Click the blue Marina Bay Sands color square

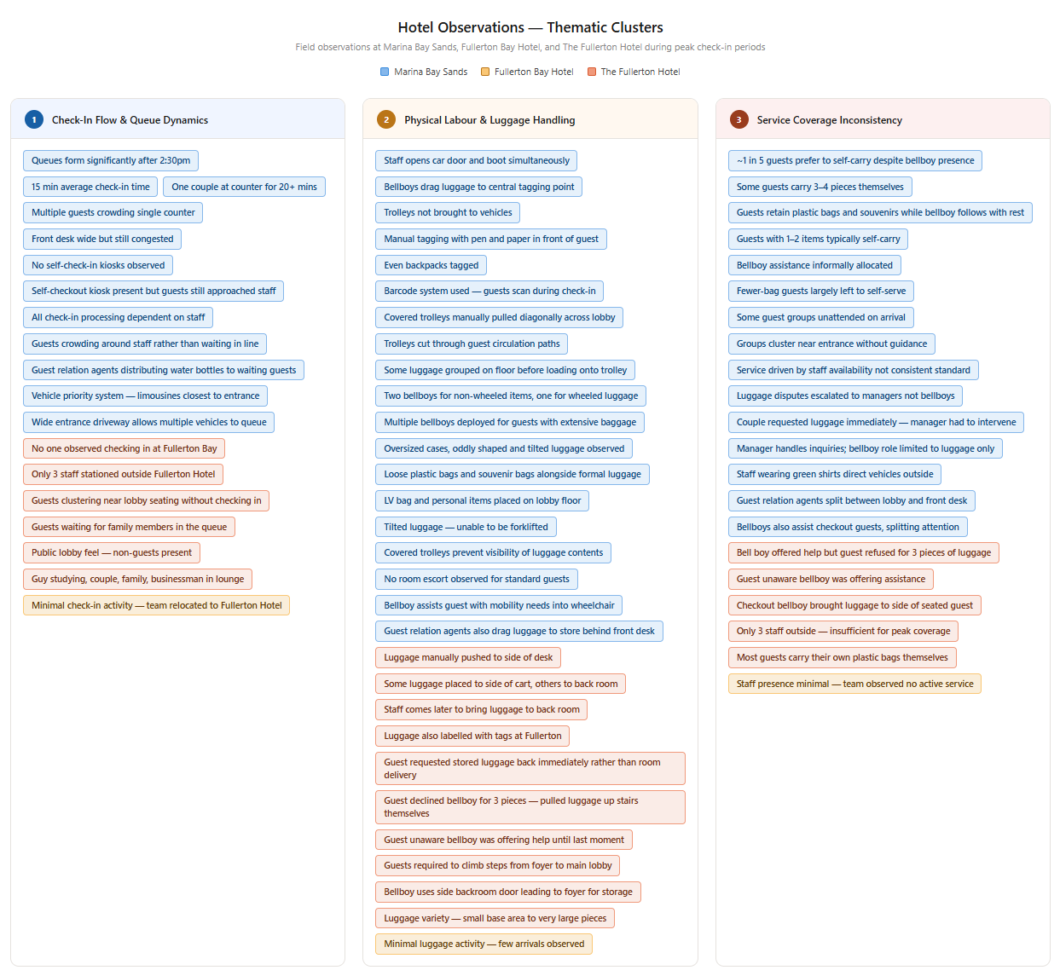[x=385, y=72]
